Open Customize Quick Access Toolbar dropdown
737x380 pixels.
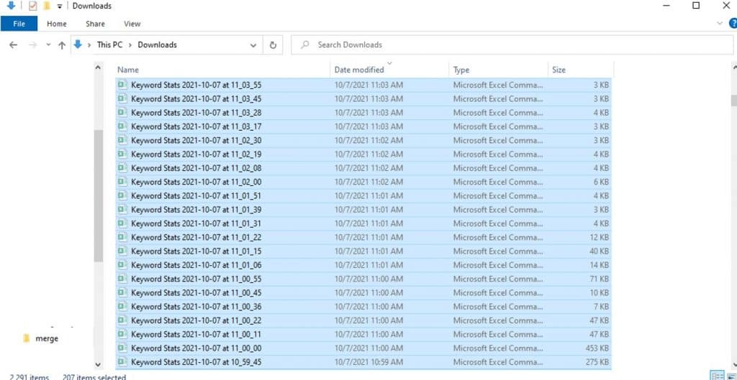[x=59, y=6]
